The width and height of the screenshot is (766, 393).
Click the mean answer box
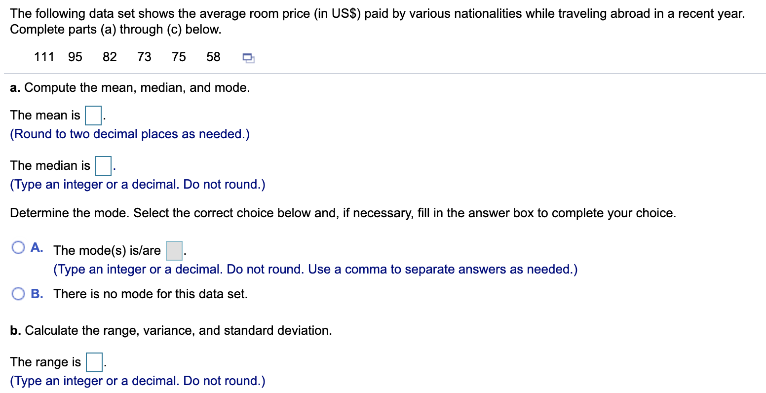[x=93, y=115]
